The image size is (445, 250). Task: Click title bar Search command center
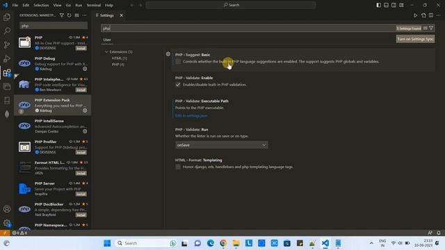[x=231, y=5]
